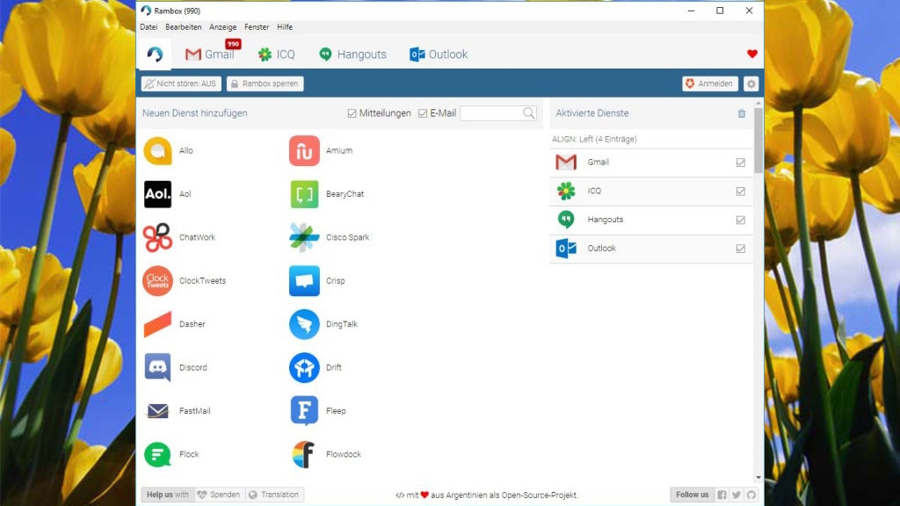Image resolution: width=900 pixels, height=506 pixels.
Task: Disable the Gmail service checkbox
Action: pyautogui.click(x=740, y=163)
